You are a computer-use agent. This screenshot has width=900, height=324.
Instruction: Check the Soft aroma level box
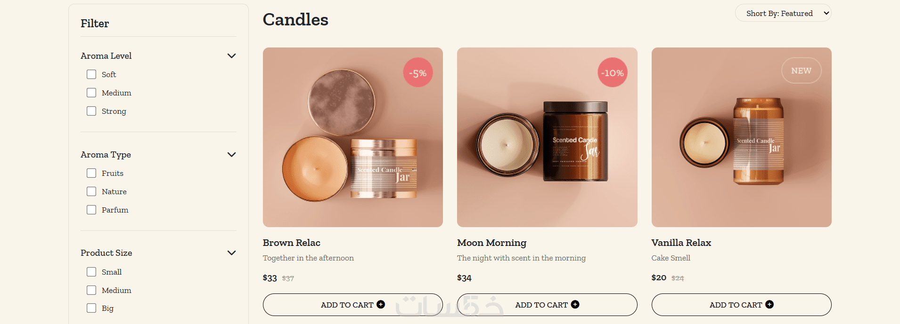coord(91,74)
